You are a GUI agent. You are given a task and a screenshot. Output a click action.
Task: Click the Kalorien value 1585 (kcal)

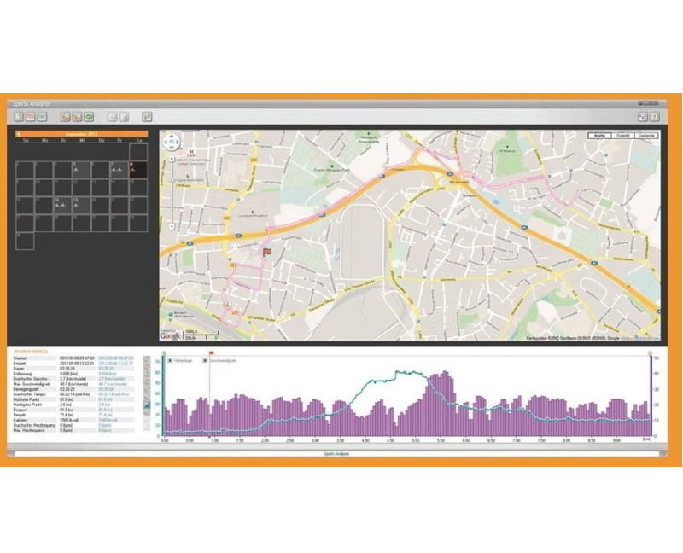[x=70, y=421]
